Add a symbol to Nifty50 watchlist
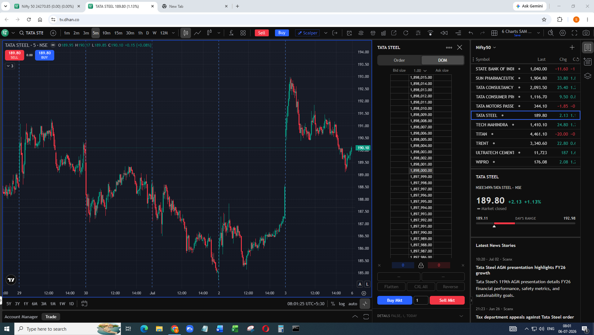594x335 pixels. pyautogui.click(x=572, y=47)
